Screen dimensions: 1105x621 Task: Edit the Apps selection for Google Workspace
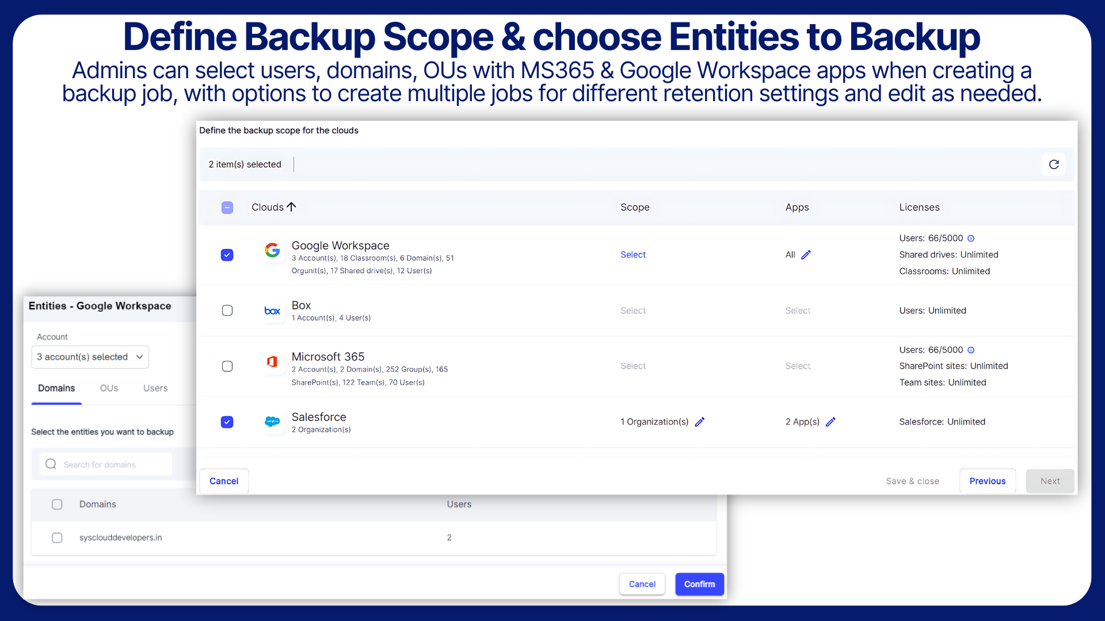click(x=806, y=255)
